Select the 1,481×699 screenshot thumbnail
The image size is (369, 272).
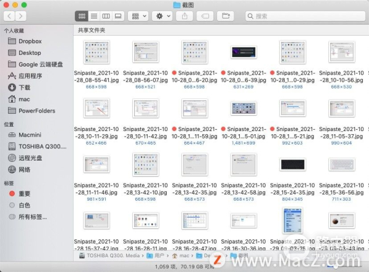tap(244, 108)
